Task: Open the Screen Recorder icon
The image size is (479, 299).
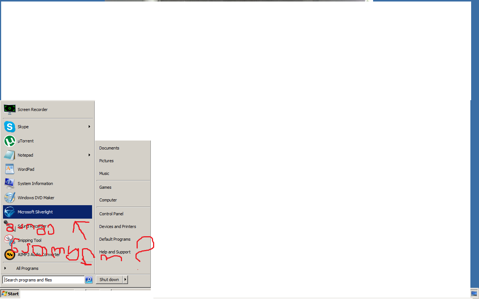Action: point(10,109)
